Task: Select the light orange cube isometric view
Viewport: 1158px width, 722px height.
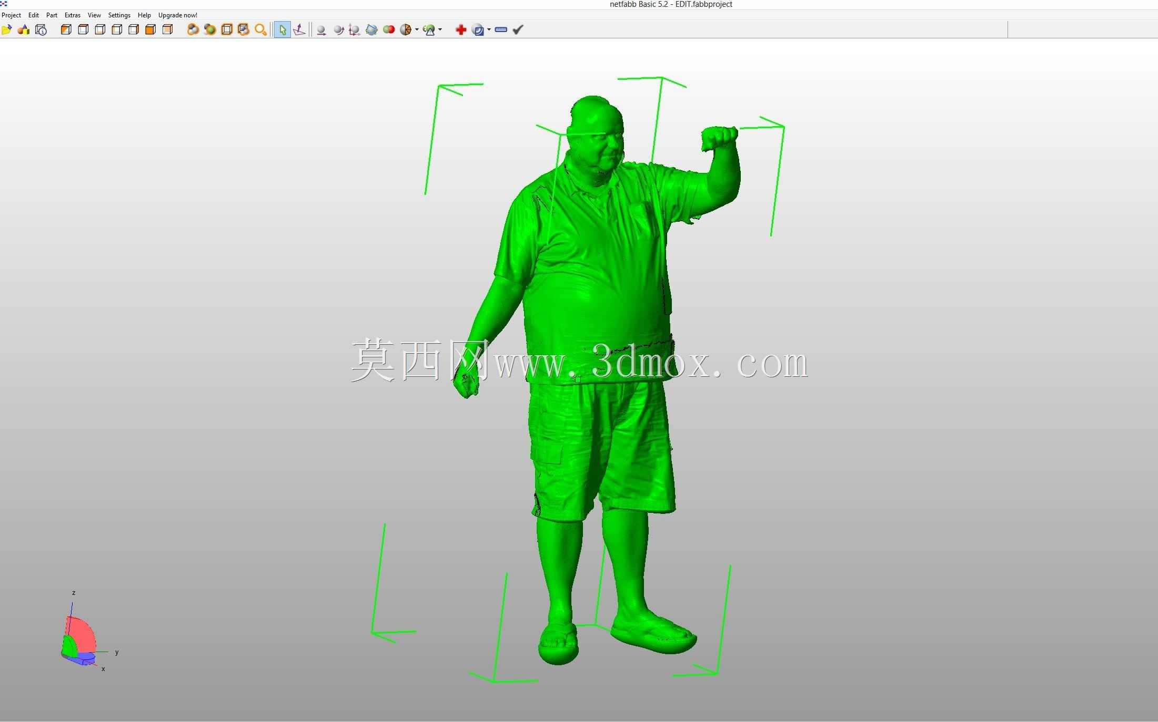Action: pos(167,30)
